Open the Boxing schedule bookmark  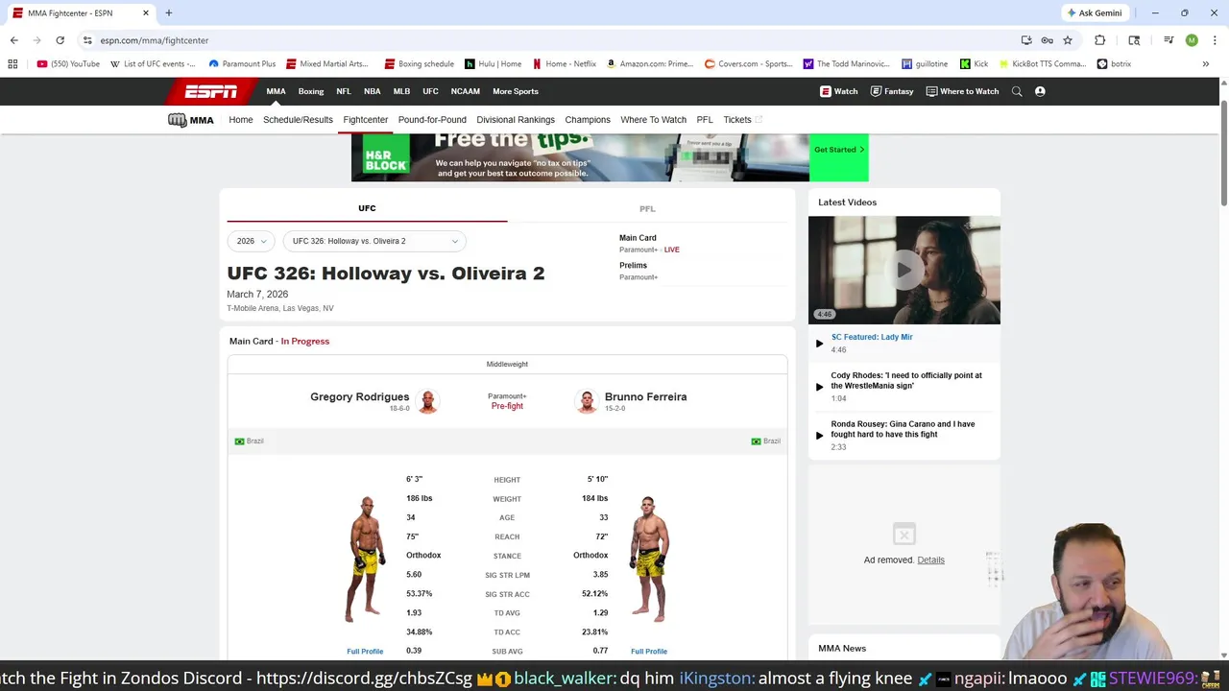tap(419, 64)
